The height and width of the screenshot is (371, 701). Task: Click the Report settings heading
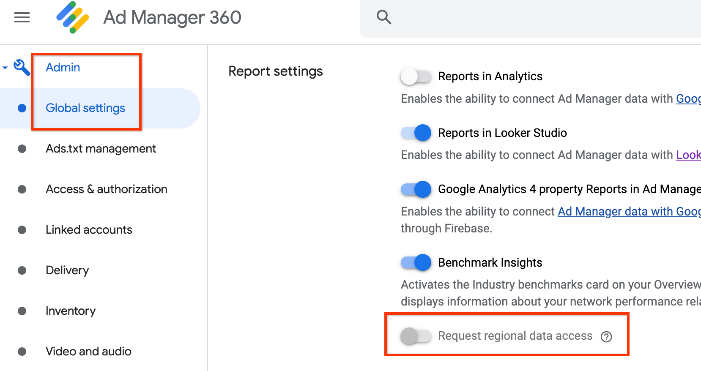(x=276, y=71)
